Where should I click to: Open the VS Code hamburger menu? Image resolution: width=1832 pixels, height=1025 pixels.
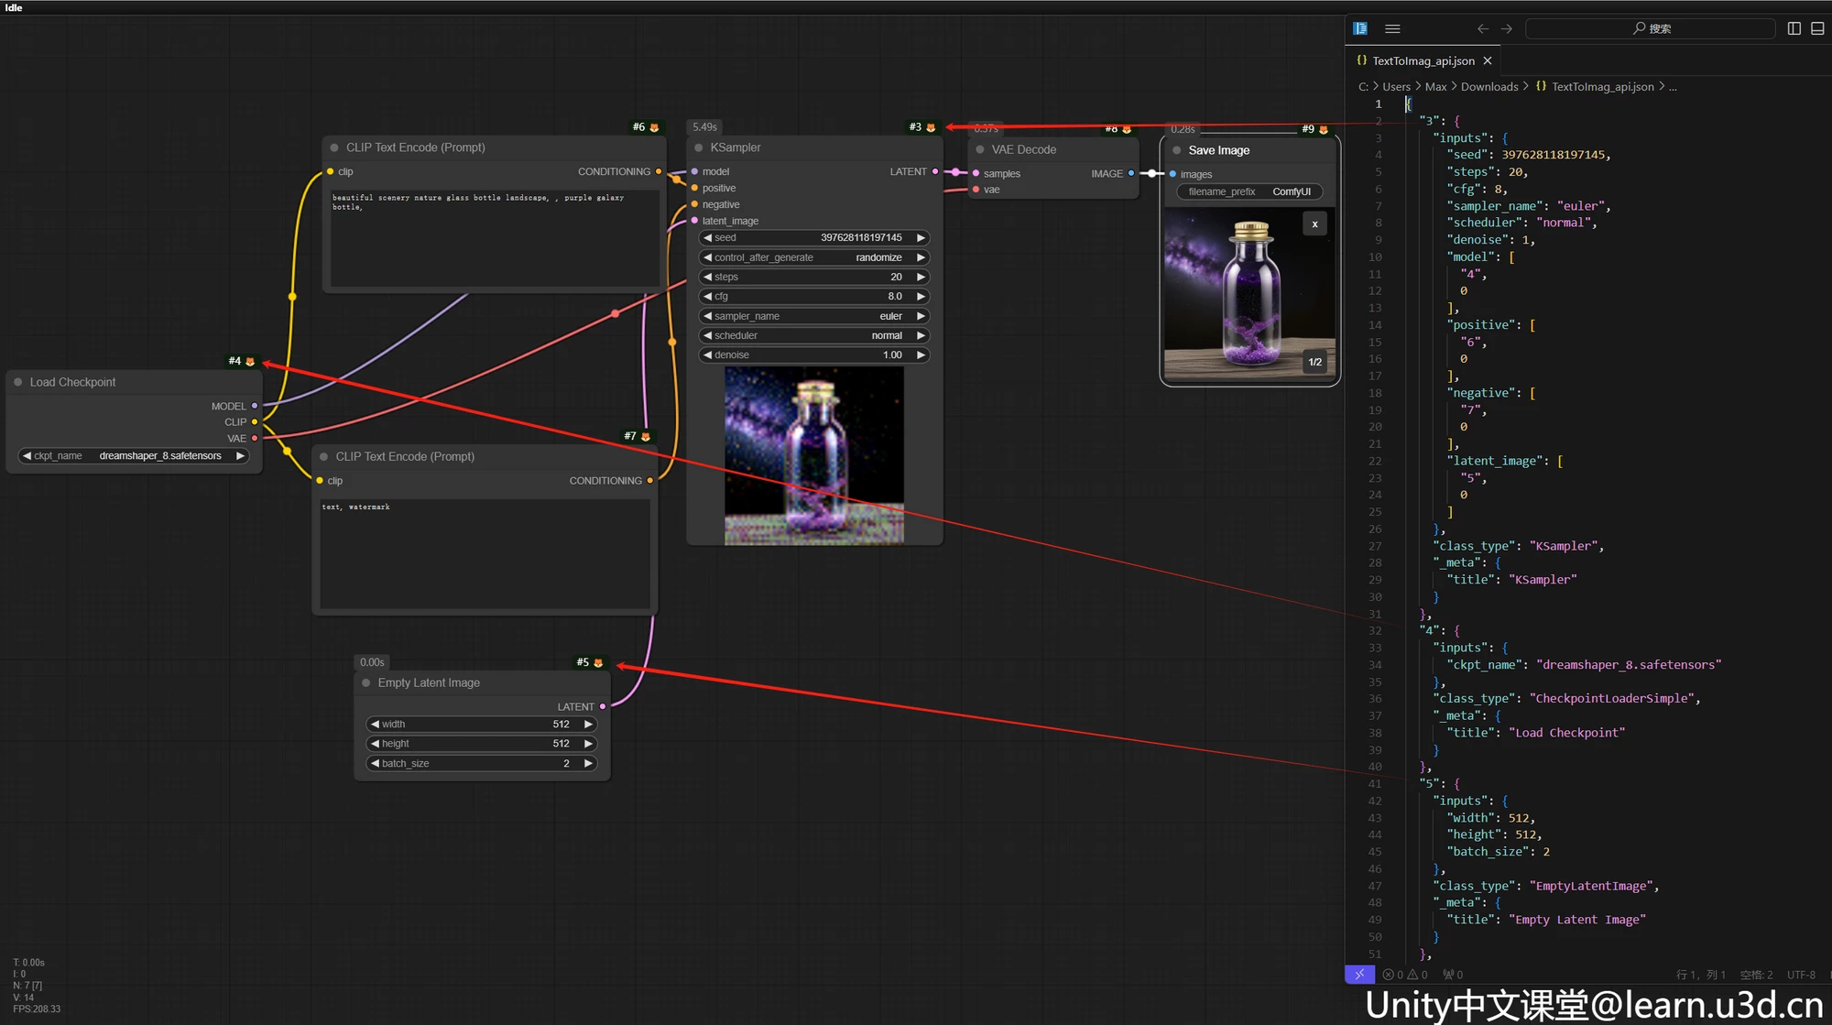click(x=1392, y=28)
